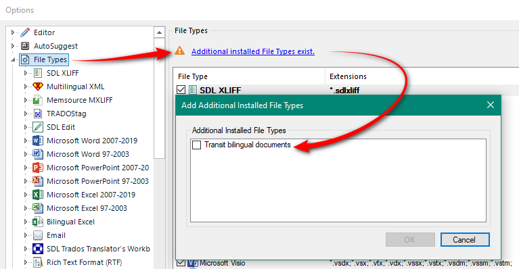This screenshot has height=269, width=519.
Task: Expand the SDL Edit node
Action: coord(26,127)
